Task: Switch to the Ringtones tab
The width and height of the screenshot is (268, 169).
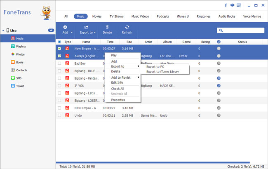Action: click(x=203, y=16)
